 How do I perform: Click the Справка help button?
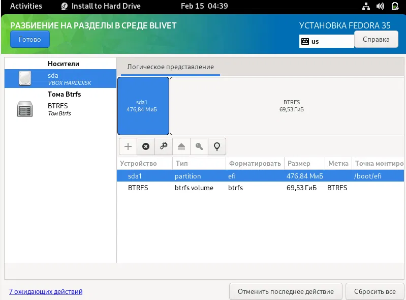[x=376, y=39]
